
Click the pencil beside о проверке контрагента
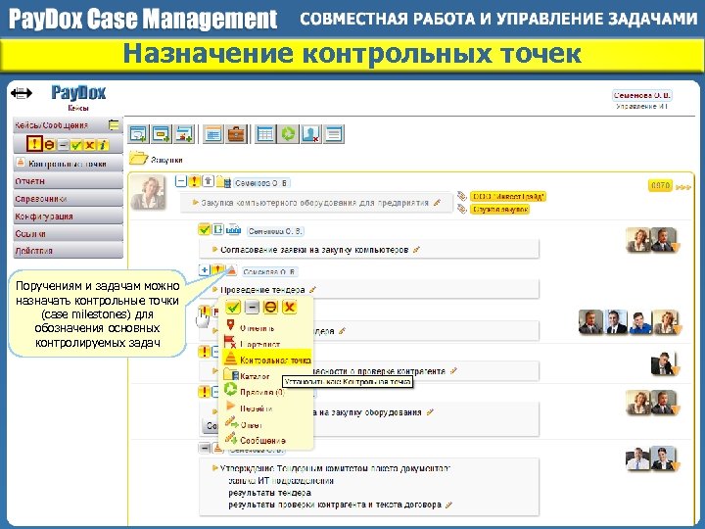click(x=453, y=370)
